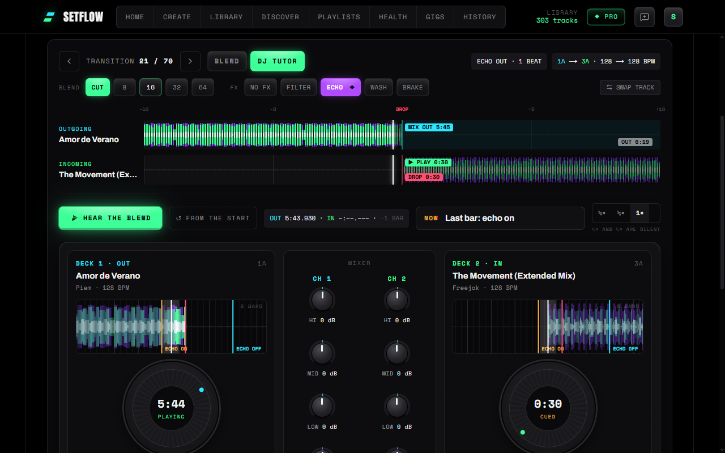The image size is (725, 453).
Task: Click the MIX OUT 5:45 marker
Action: 429,127
